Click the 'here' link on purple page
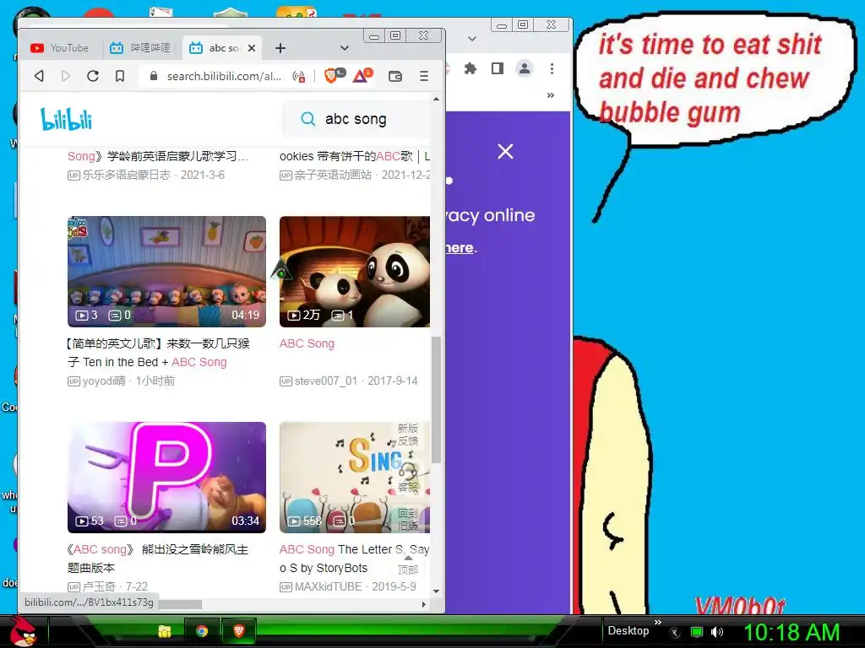Screen dimensions: 865x648 pos(460,247)
